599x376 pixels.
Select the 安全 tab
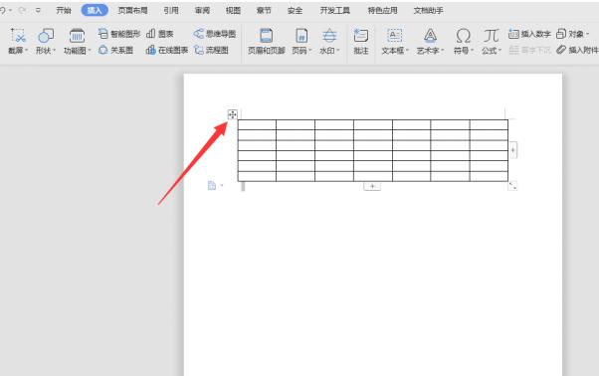[295, 10]
